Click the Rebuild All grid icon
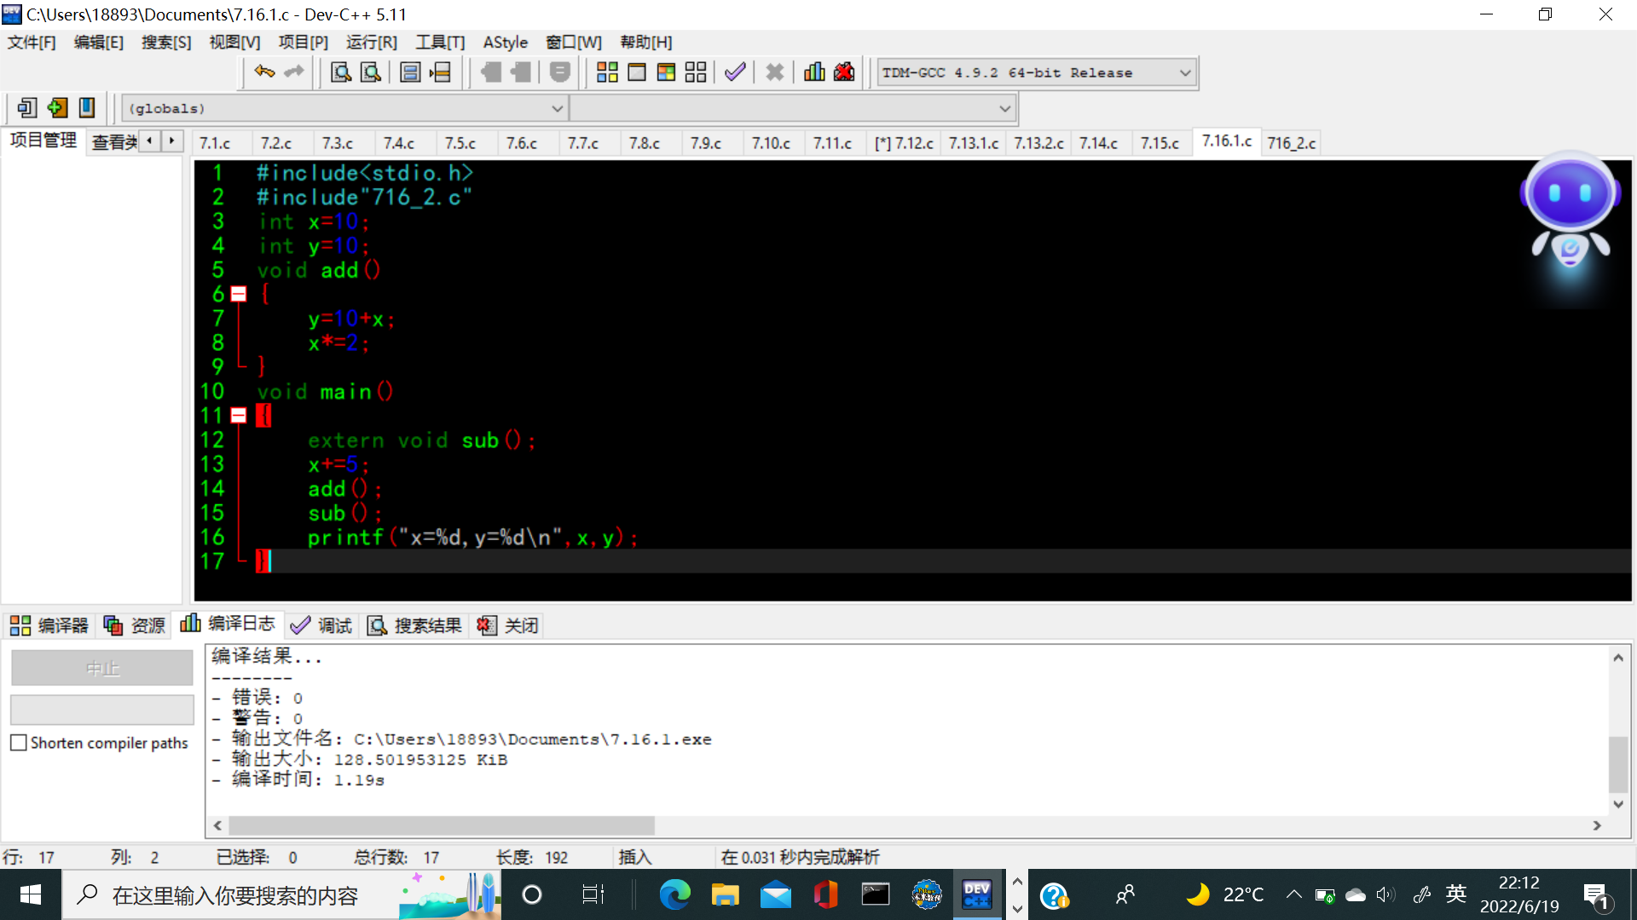Screen dimensions: 1637x920 click(x=696, y=72)
